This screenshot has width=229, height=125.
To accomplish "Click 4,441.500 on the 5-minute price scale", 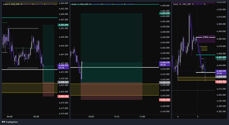I will pyautogui.click(x=63, y=55).
